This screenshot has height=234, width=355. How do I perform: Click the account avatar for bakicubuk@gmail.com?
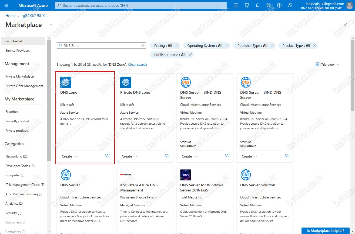(x=350, y=5)
